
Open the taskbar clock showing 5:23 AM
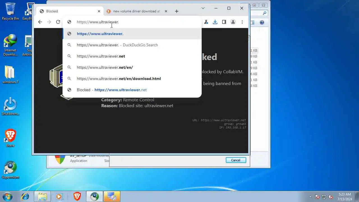click(x=345, y=197)
